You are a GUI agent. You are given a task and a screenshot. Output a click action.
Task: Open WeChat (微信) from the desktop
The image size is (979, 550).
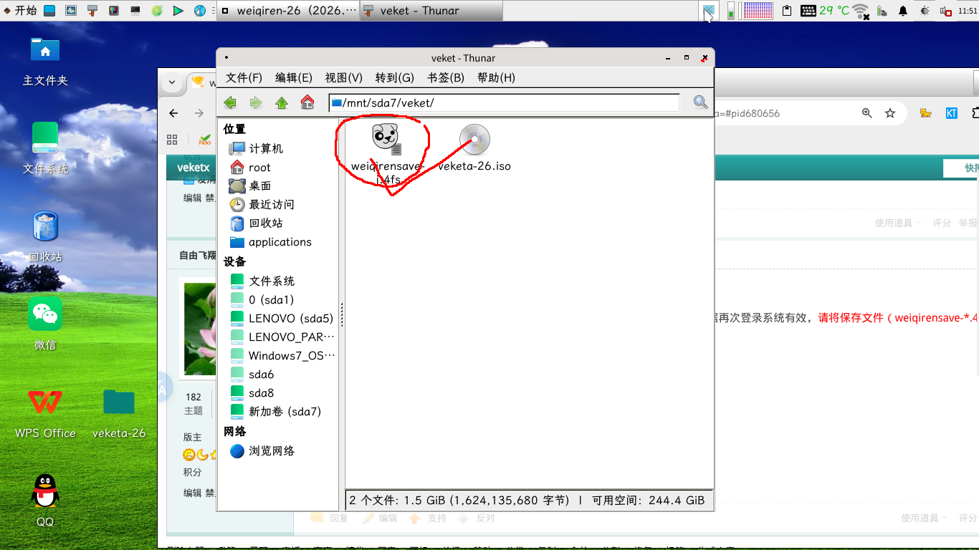[44, 314]
